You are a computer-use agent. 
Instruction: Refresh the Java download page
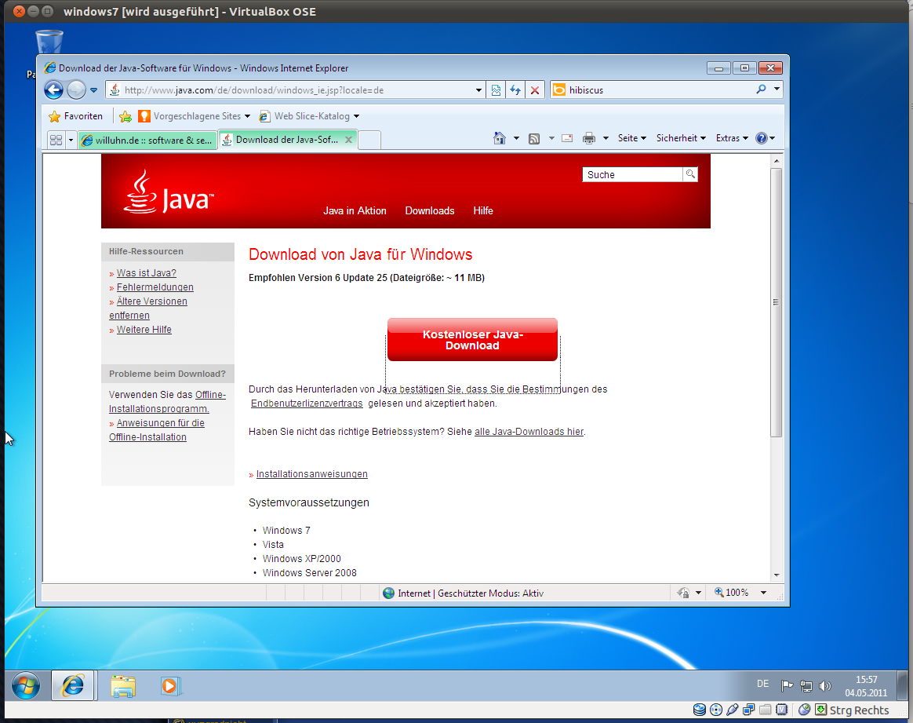pyautogui.click(x=515, y=90)
